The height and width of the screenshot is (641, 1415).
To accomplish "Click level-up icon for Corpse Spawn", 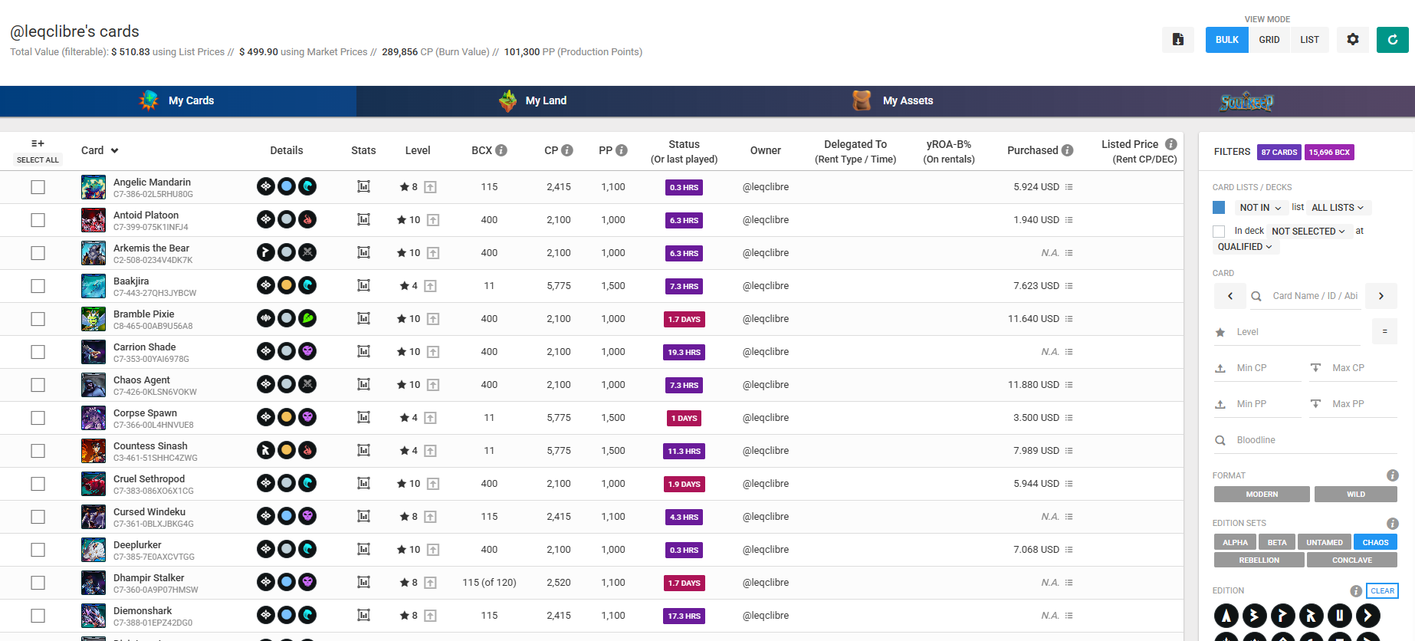I will tap(431, 418).
